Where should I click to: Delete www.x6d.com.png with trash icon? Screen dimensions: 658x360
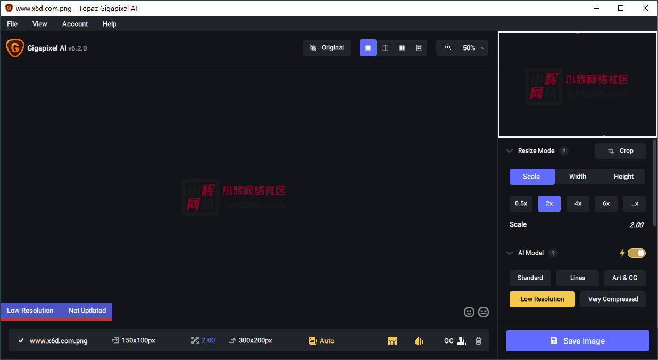[478, 341]
